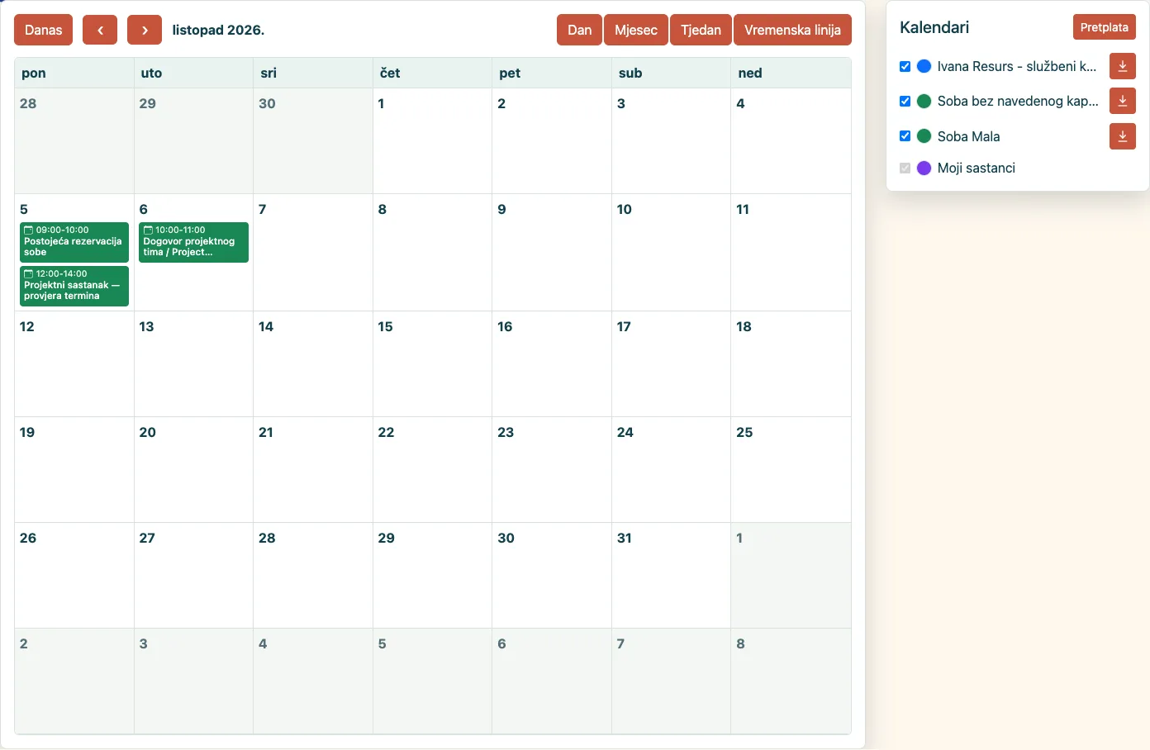Screen dimensions: 1150x750
Task: Open Projektni sastanak 12:00-14:00 event
Action: (74, 286)
